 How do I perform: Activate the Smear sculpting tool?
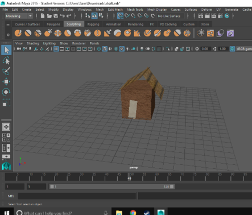point(157,33)
